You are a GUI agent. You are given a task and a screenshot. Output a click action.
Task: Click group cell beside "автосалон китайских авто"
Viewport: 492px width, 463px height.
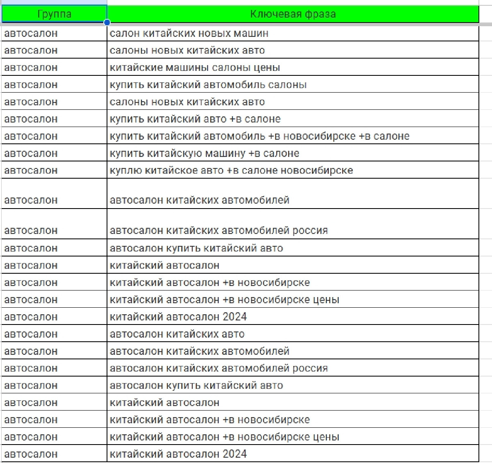click(54, 334)
